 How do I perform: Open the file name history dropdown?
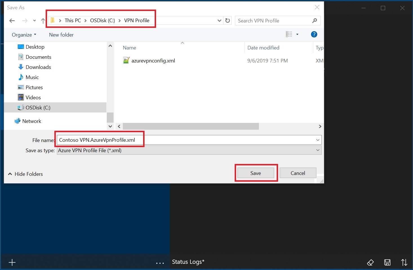[x=317, y=140]
